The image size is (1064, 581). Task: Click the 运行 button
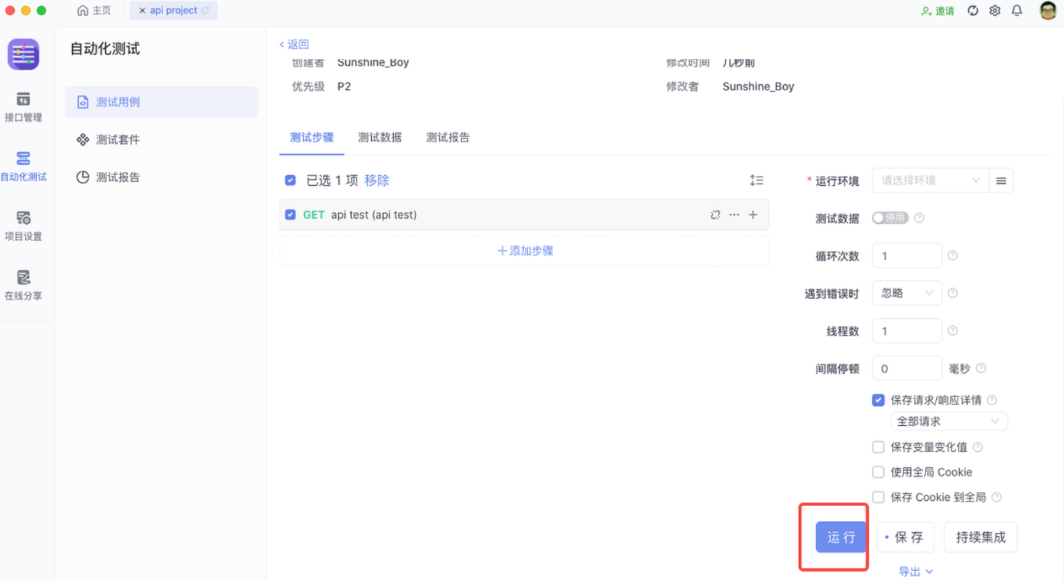[841, 537]
